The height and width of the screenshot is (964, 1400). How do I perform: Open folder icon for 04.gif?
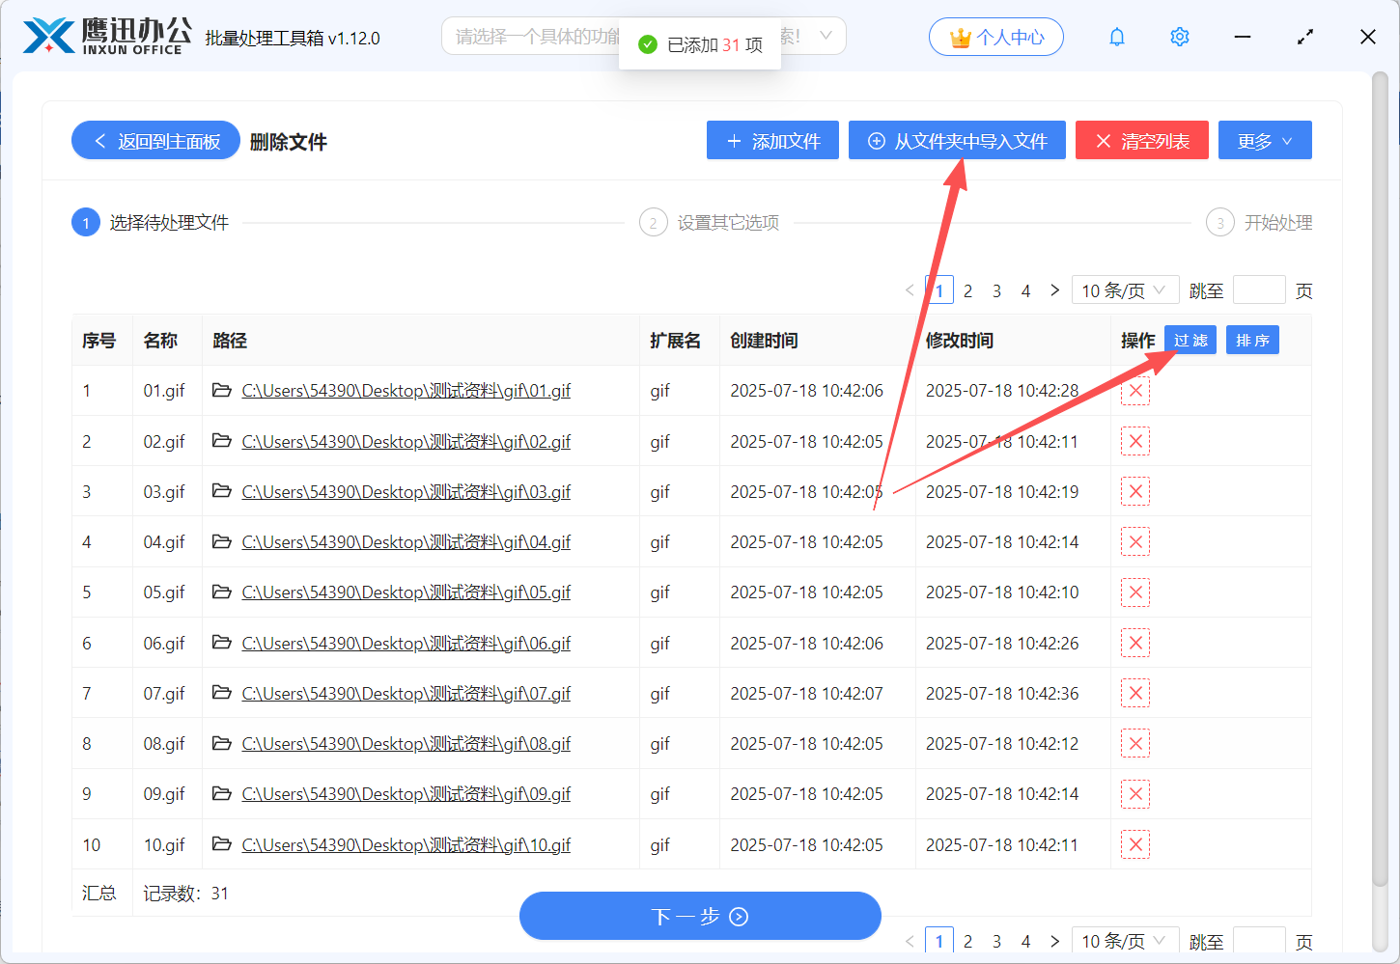point(222,541)
